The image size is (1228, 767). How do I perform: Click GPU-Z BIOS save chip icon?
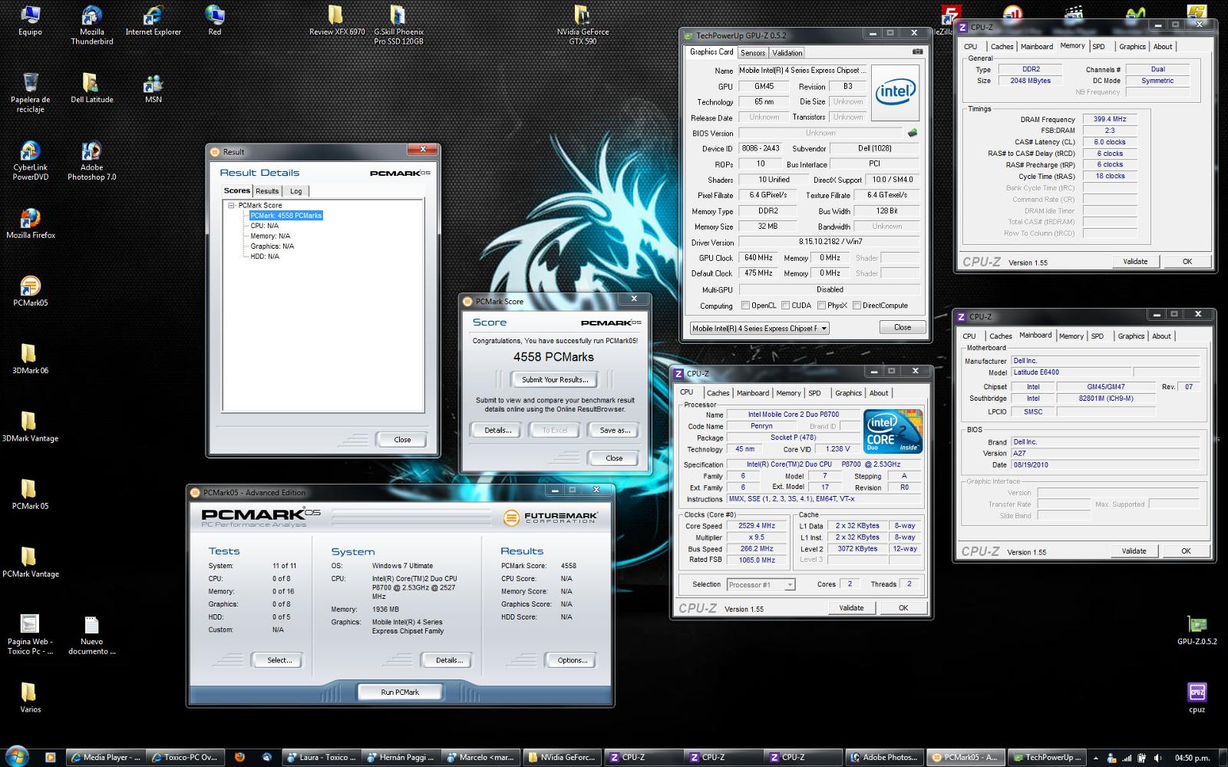pyautogui.click(x=913, y=133)
